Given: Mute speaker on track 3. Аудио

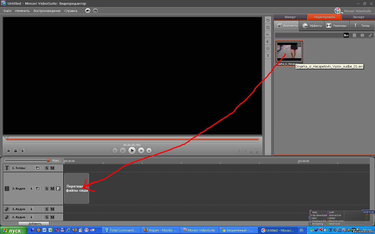Looking at the screenshot, I should (x=32, y=209).
